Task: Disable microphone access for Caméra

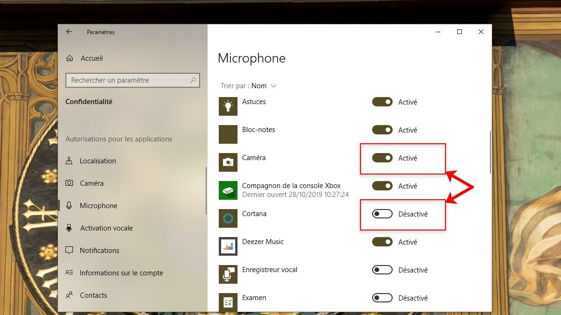Action: [x=382, y=158]
